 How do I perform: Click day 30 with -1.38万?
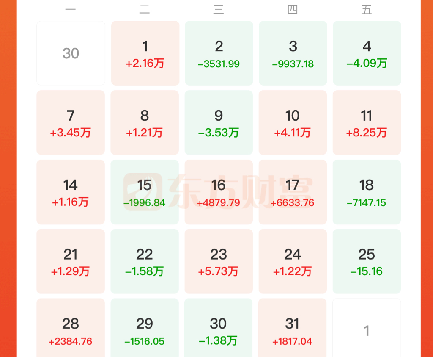point(218,328)
